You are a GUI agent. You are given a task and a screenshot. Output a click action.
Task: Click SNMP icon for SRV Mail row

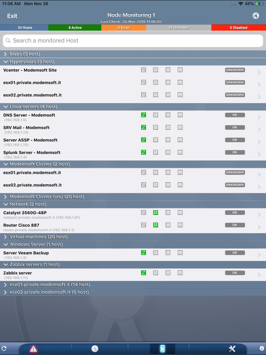pos(156,128)
